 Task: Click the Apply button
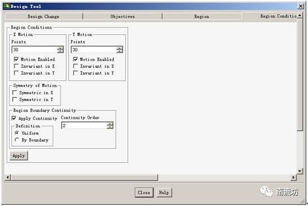[x=19, y=155]
